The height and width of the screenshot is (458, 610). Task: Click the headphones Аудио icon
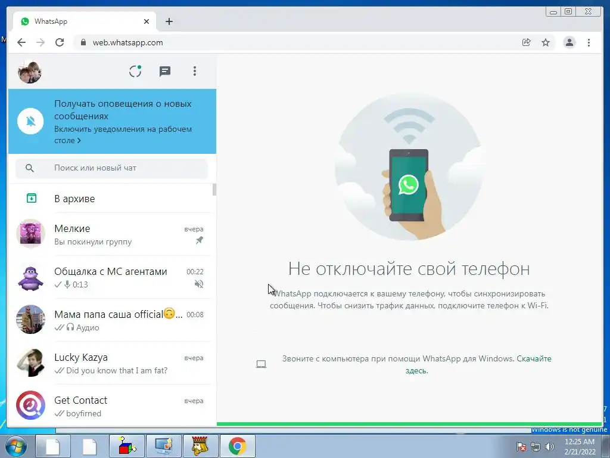(70, 327)
